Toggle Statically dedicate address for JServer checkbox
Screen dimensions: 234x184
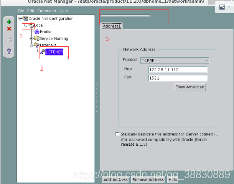(117, 134)
